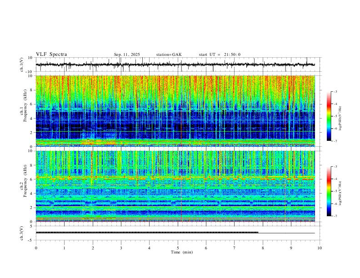Image resolution: width=360 pixels, height=278 pixels.
Task: Click the time axis tick label "8"
Action: click(263, 248)
